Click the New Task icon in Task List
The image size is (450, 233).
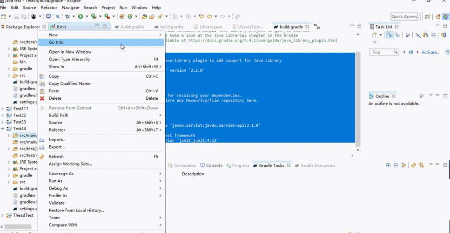coord(374,35)
